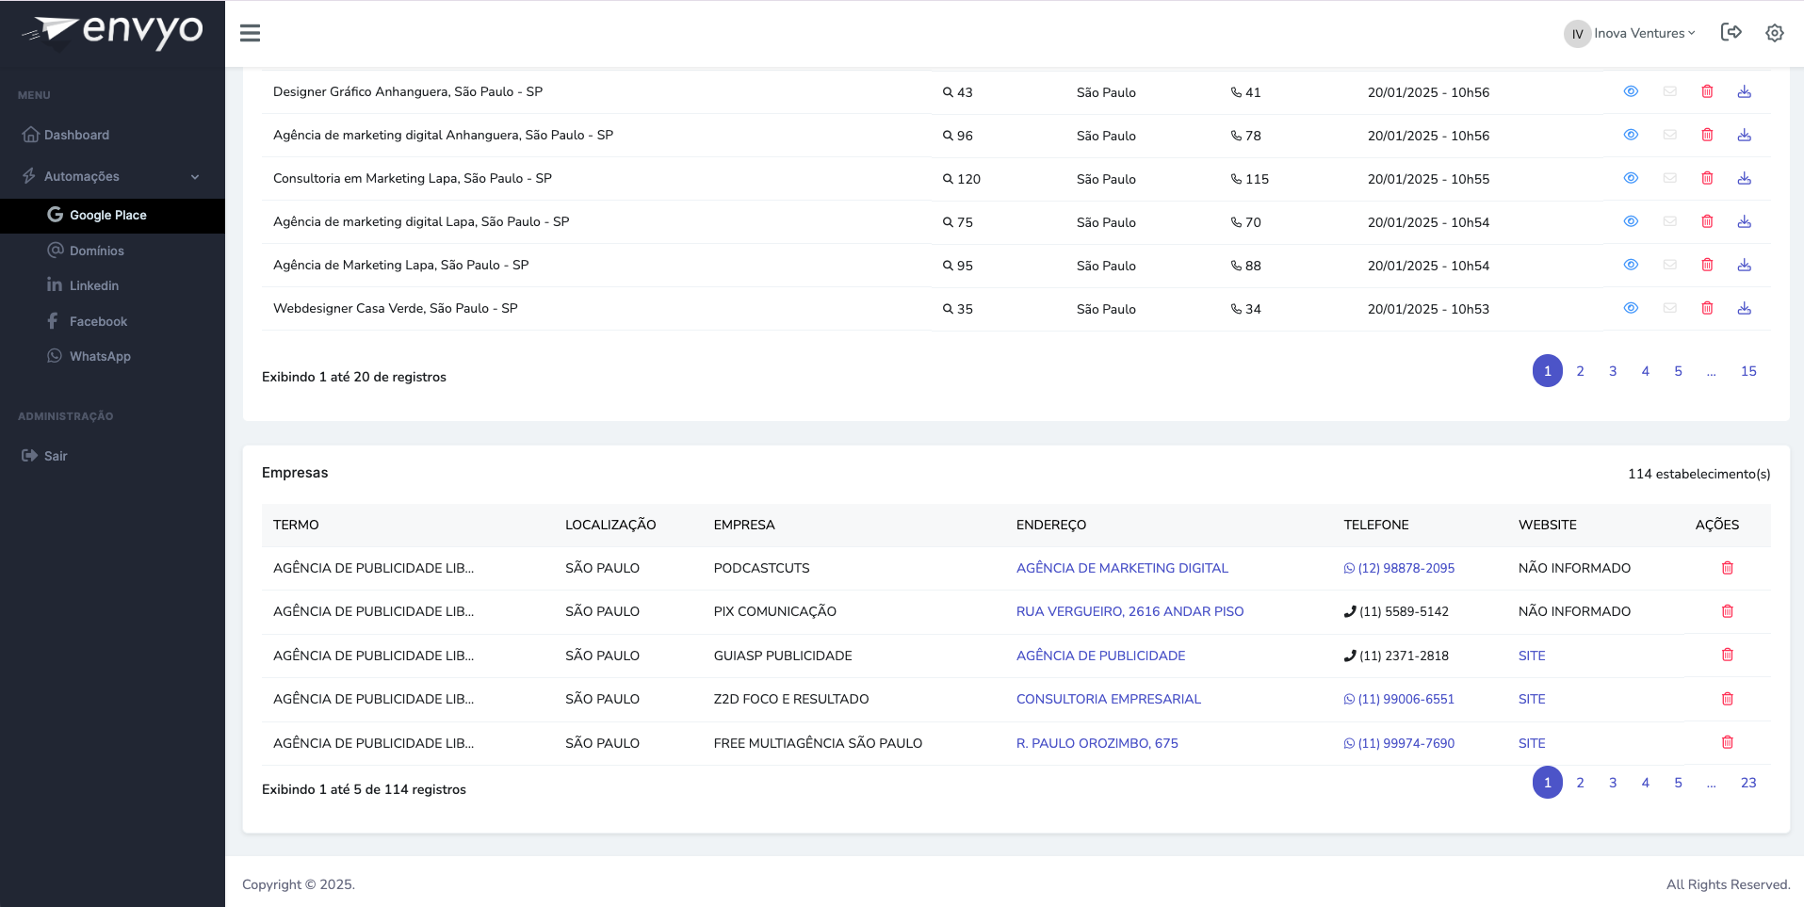Click the EMPRESA column header
Image resolution: width=1804 pixels, height=907 pixels.
(x=744, y=526)
